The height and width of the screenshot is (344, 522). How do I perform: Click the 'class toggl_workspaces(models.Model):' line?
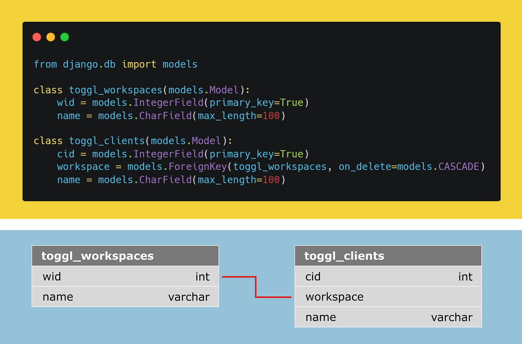(x=142, y=90)
